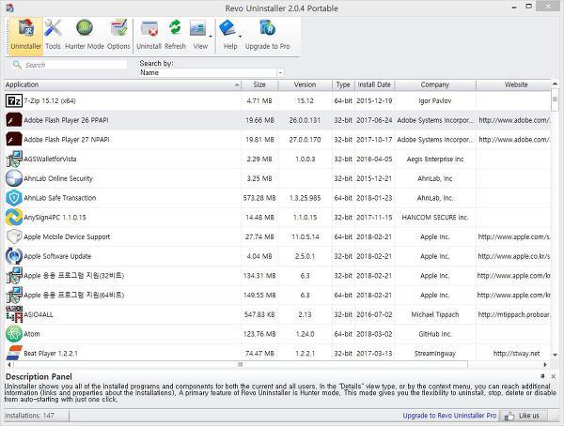
Task: Open the Options dialog
Action: click(118, 36)
